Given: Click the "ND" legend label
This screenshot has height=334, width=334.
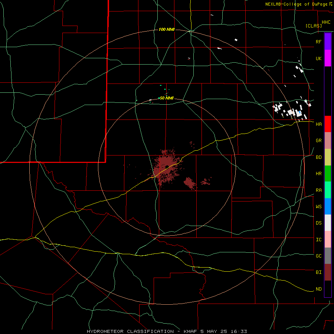Looking at the screenshot, I should pyautogui.click(x=318, y=289).
